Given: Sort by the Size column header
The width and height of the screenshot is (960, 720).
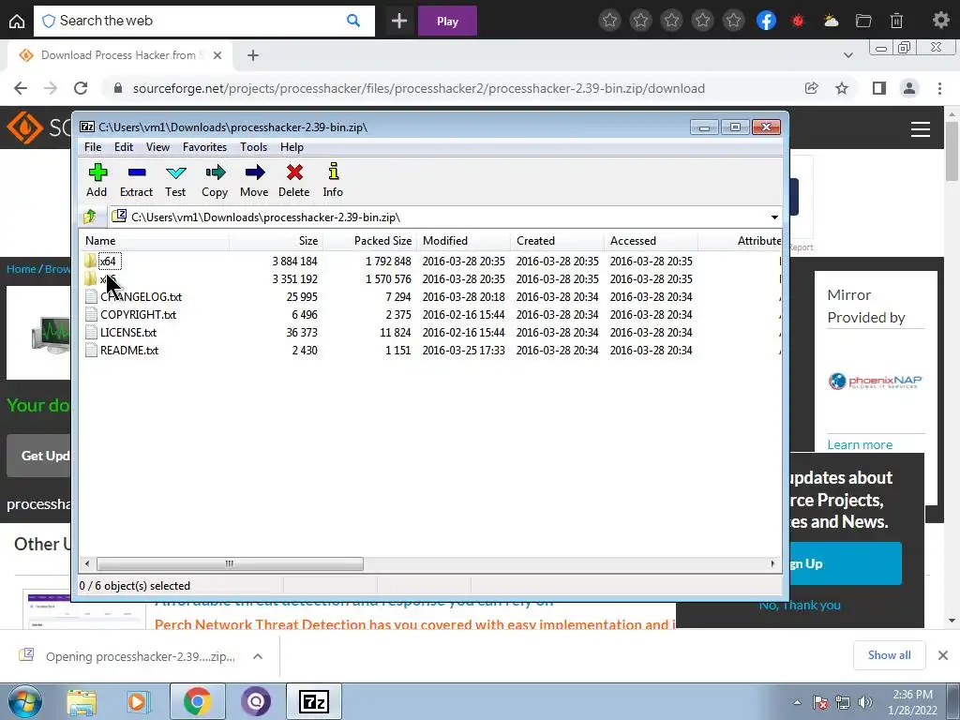Looking at the screenshot, I should (277, 241).
